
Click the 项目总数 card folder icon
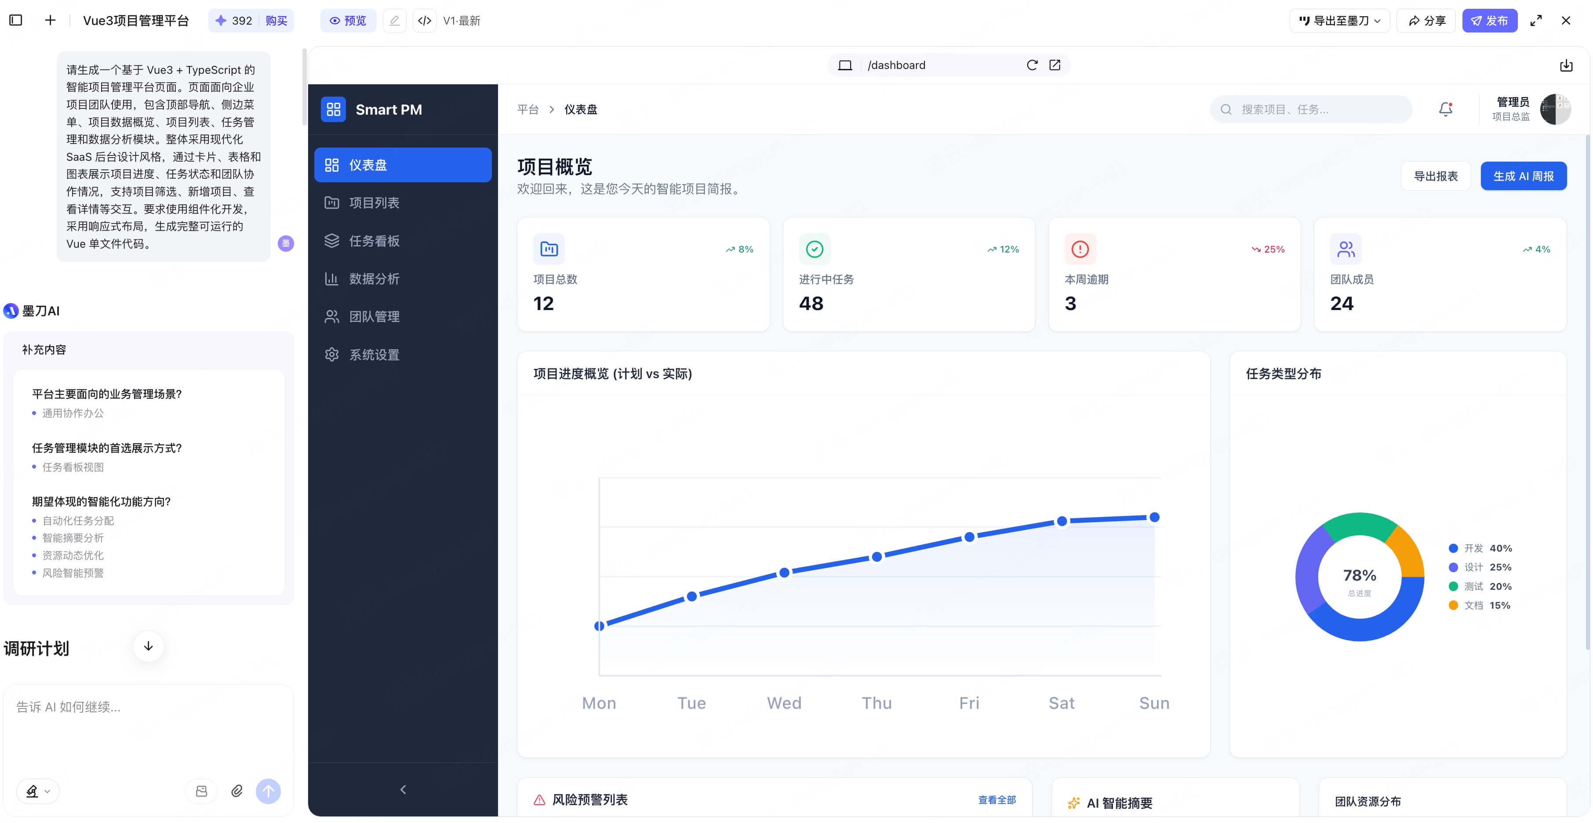tap(549, 249)
